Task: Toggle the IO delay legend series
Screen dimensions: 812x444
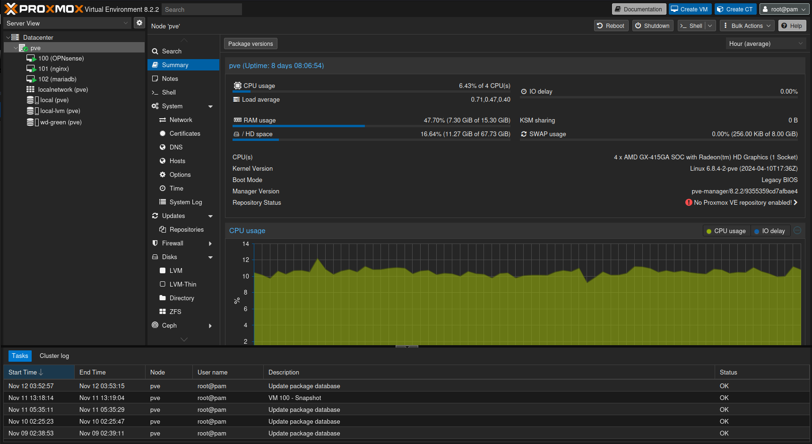Action: pos(770,231)
